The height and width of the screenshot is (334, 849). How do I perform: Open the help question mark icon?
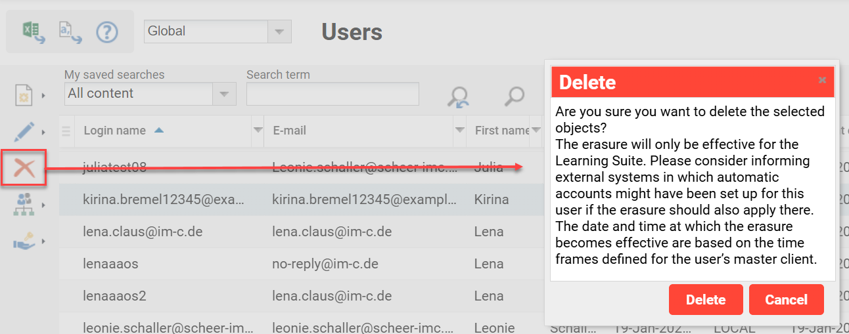(x=106, y=31)
